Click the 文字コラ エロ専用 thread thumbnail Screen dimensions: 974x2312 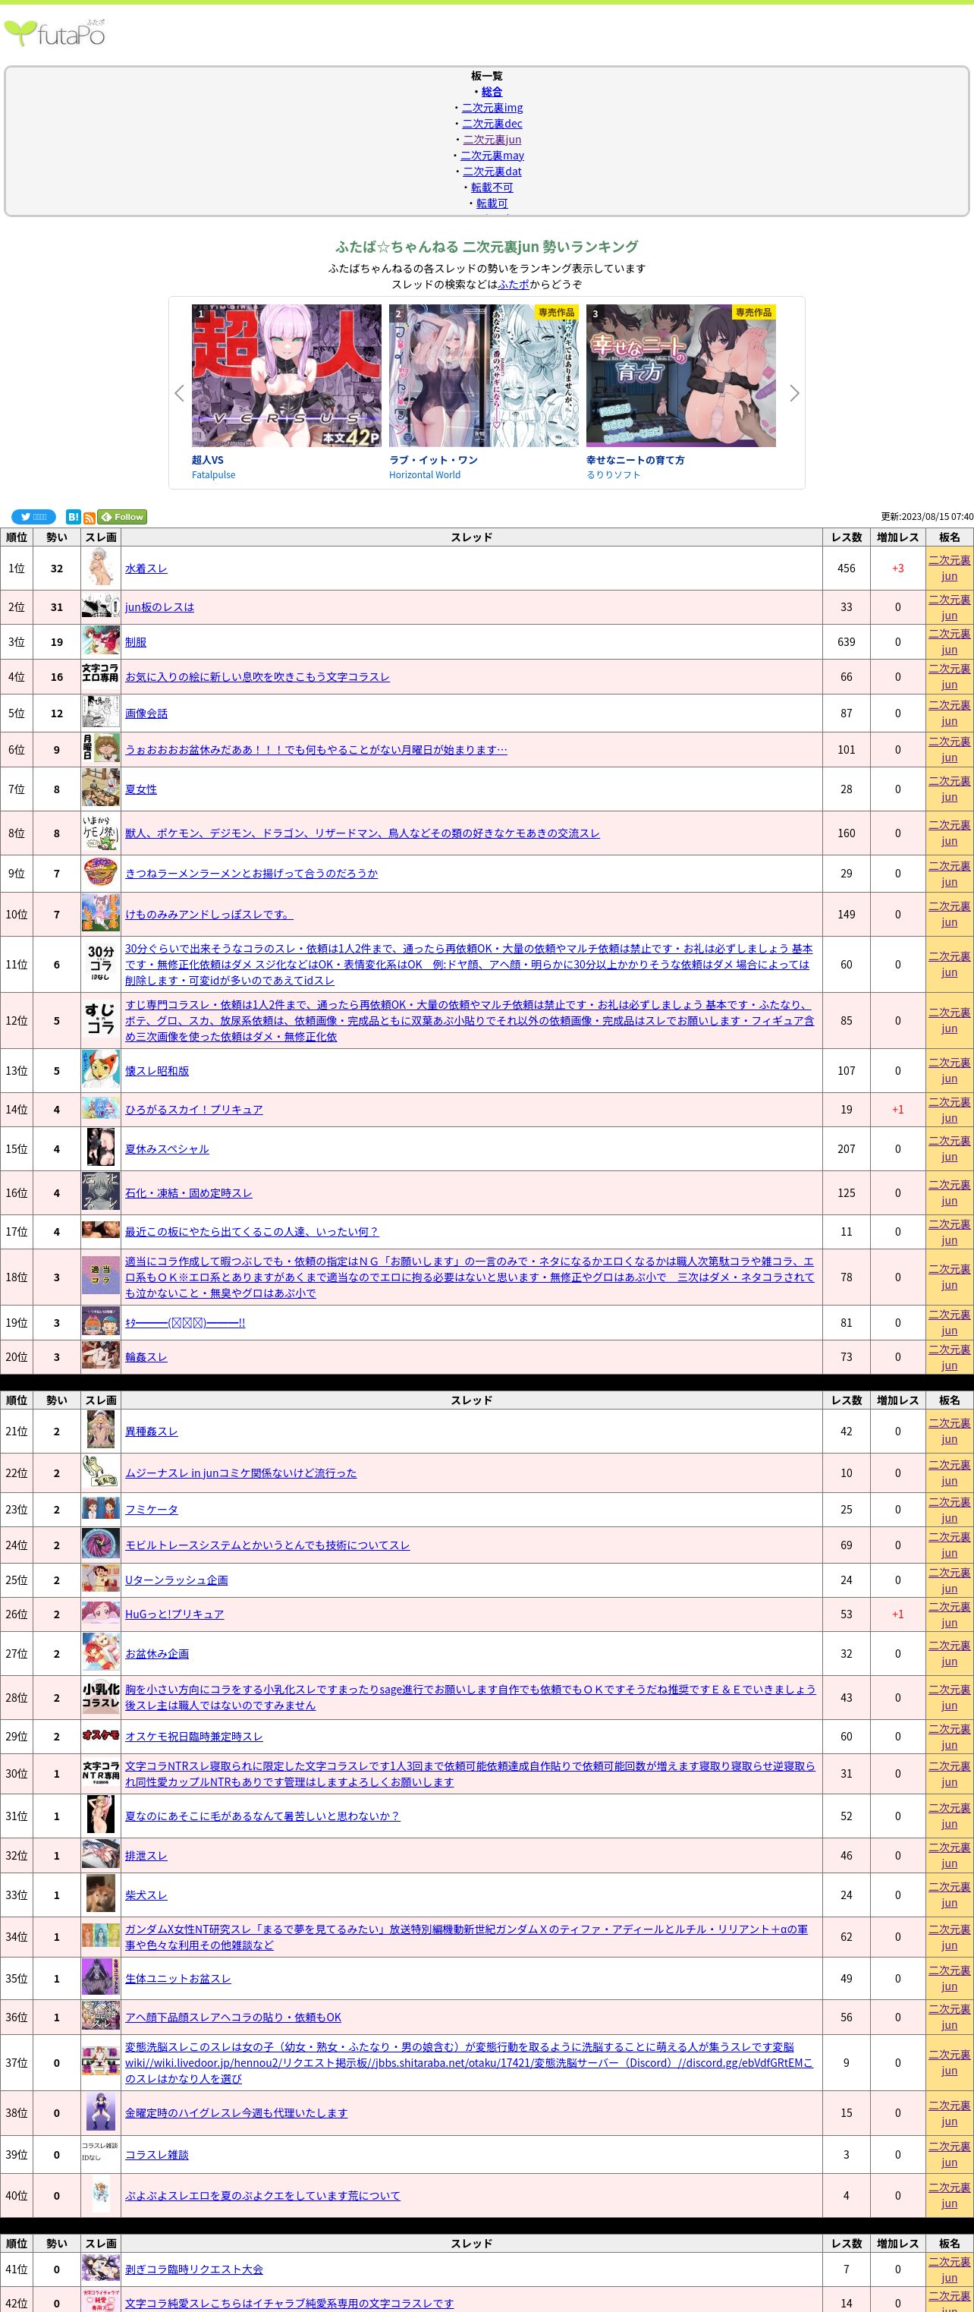click(100, 674)
